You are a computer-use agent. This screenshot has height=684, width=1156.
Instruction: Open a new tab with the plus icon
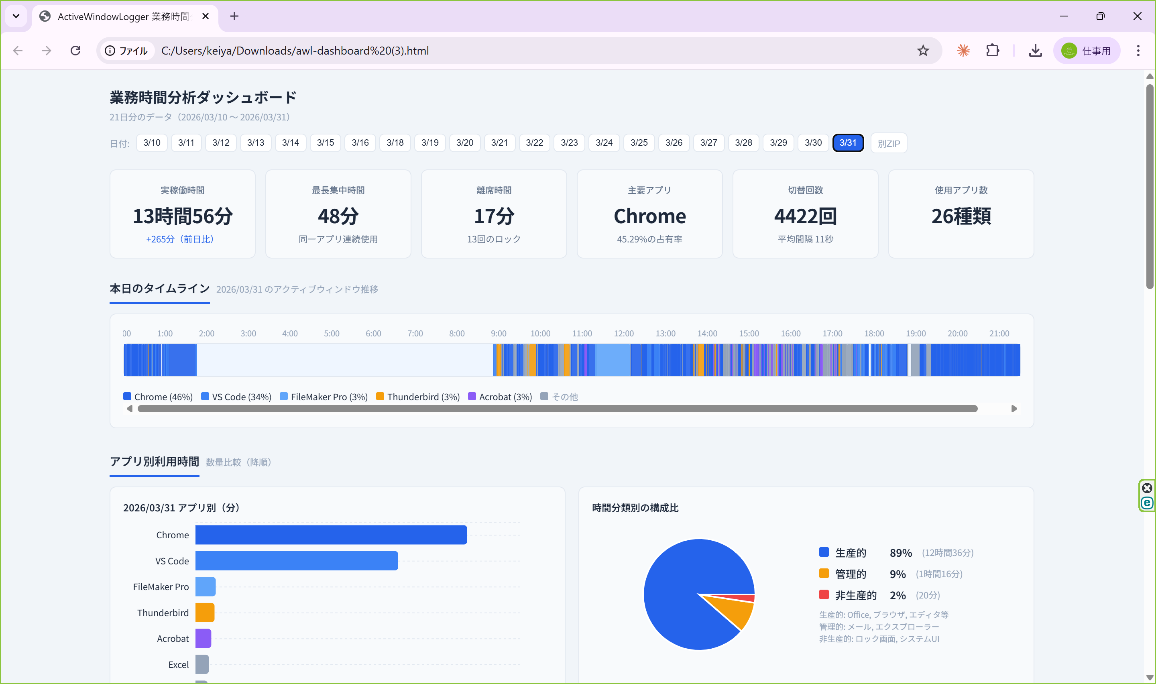point(234,16)
